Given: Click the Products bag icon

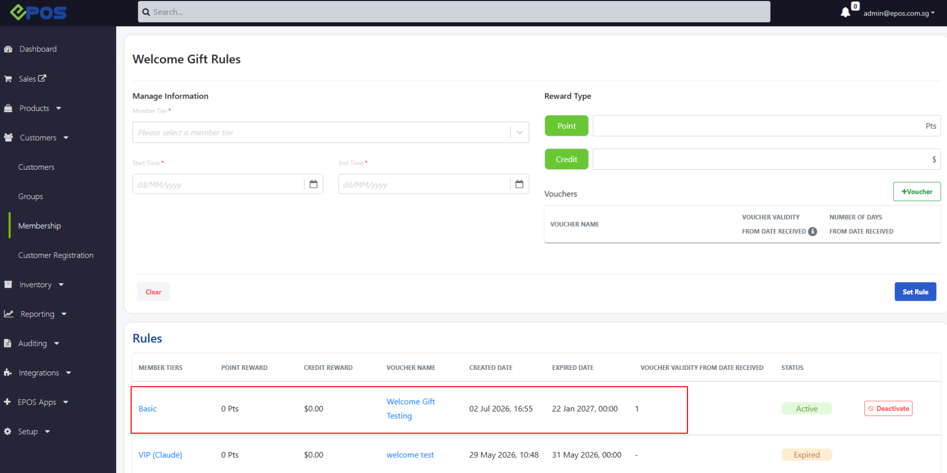Looking at the screenshot, I should point(8,108).
